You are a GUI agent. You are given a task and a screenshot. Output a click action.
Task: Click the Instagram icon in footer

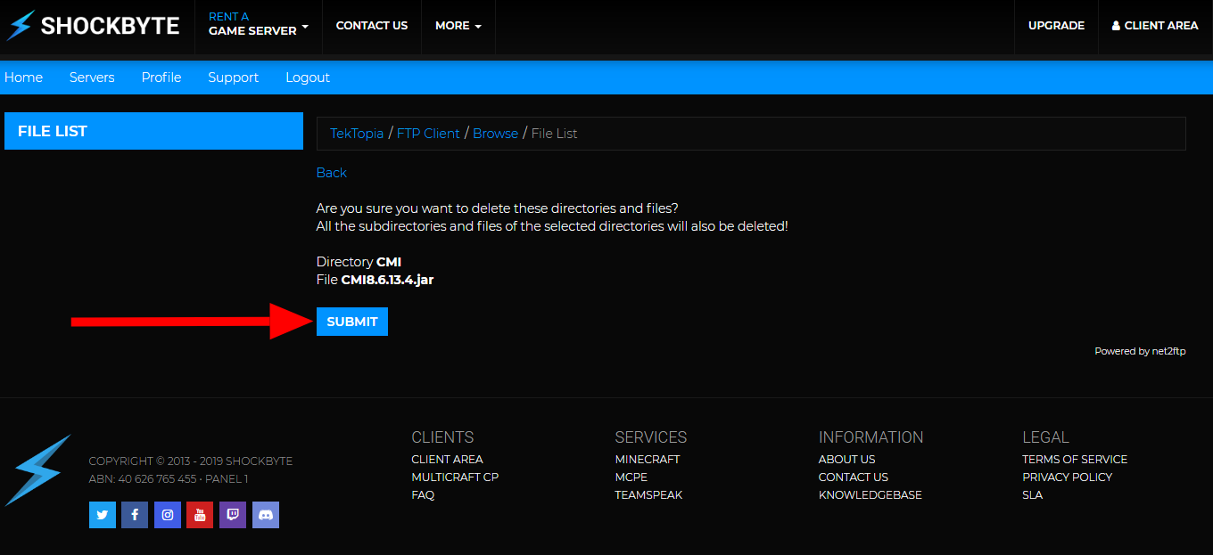click(168, 515)
